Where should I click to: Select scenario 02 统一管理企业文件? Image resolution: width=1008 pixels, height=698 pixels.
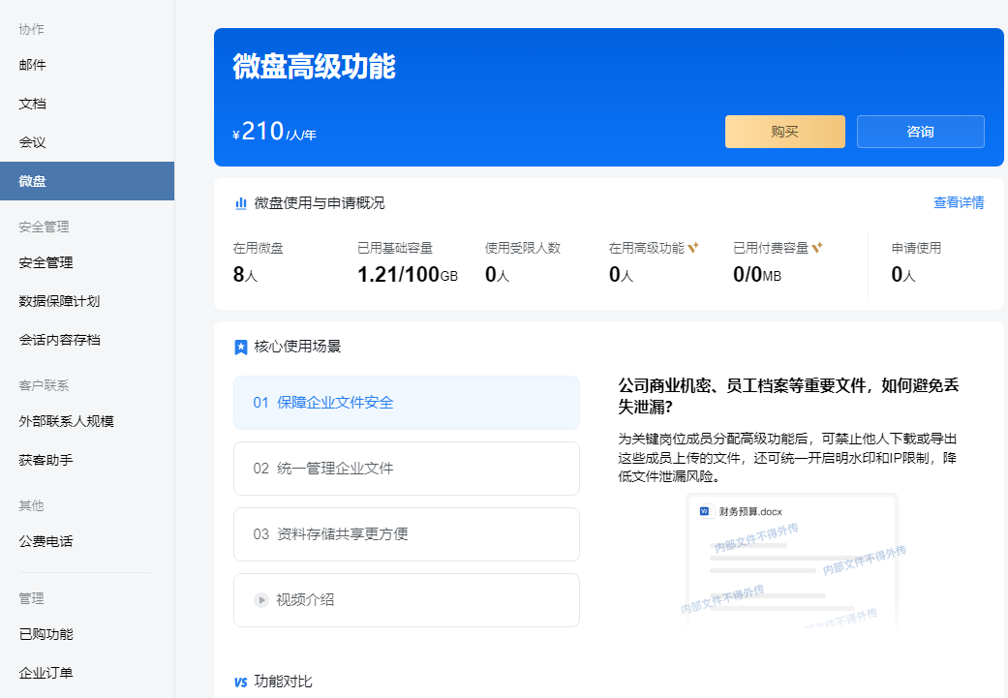(x=406, y=469)
